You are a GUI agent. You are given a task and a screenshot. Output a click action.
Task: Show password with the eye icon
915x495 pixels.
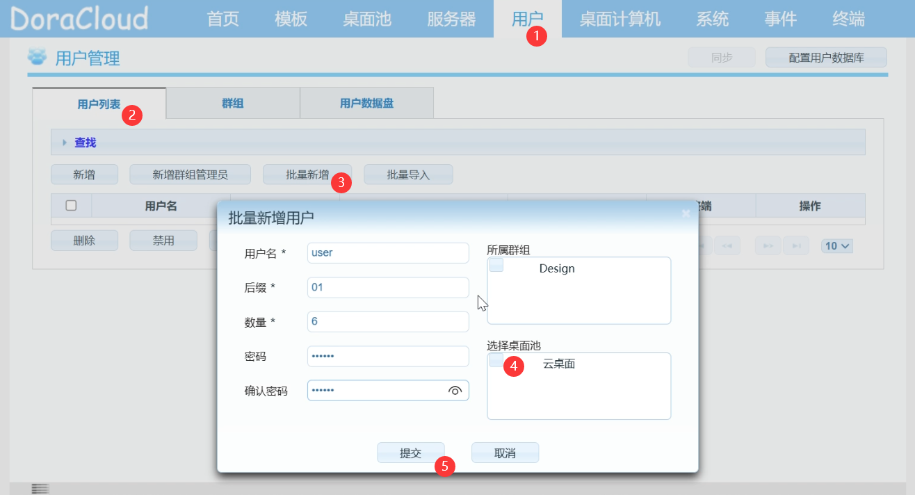coord(455,391)
